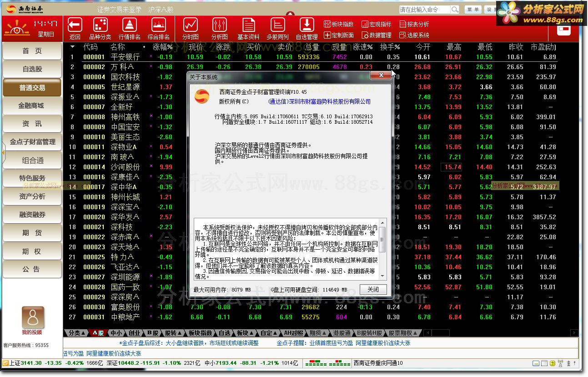Open 分时图 intraday chart icon

tap(191, 25)
